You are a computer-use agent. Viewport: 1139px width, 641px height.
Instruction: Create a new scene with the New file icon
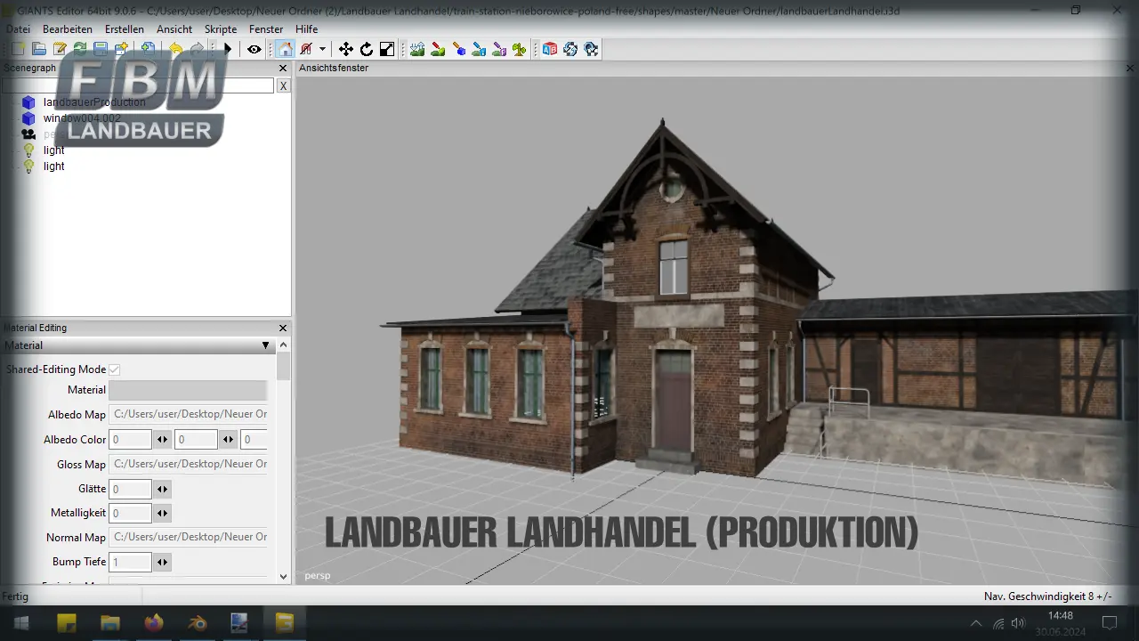[x=19, y=49]
